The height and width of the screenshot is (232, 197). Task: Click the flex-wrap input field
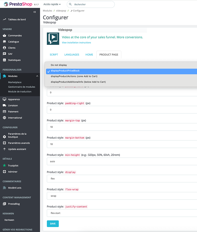tap(122, 196)
